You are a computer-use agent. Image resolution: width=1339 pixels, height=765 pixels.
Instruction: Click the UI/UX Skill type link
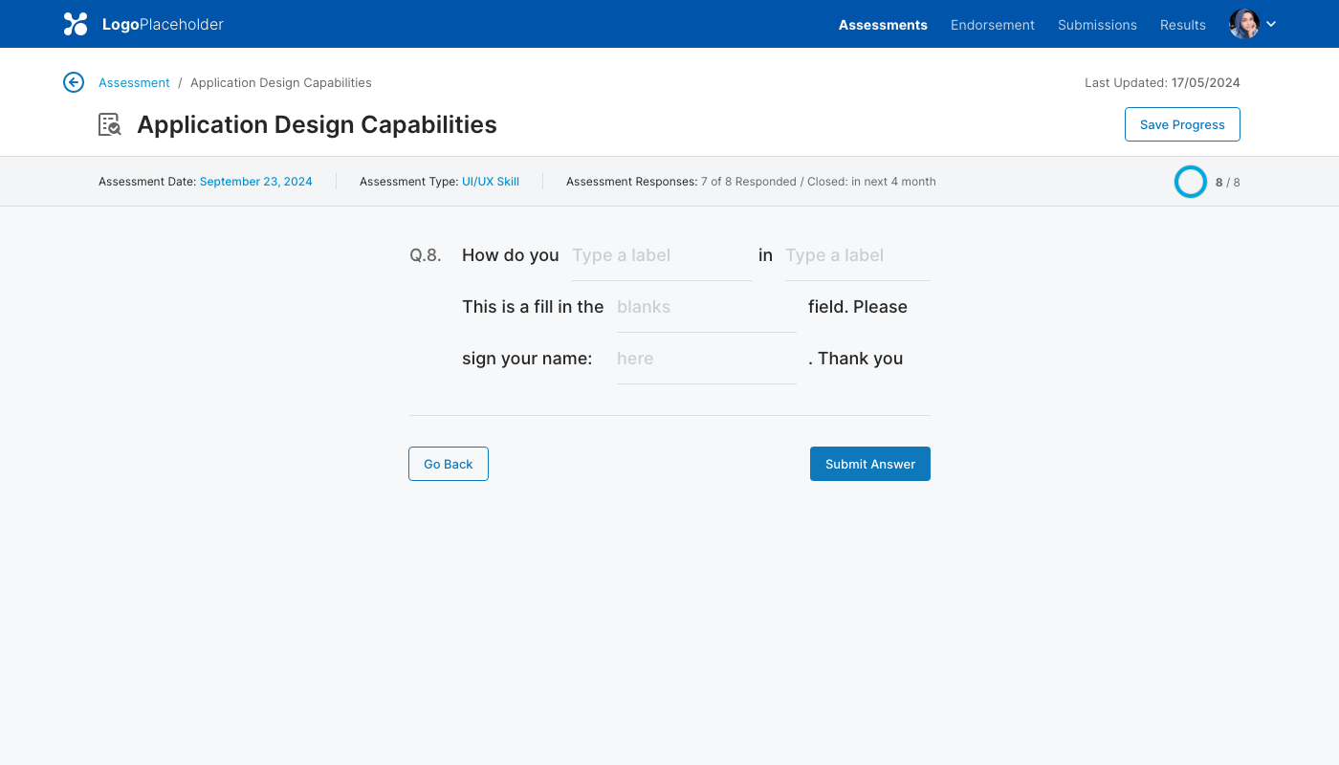pyautogui.click(x=491, y=181)
